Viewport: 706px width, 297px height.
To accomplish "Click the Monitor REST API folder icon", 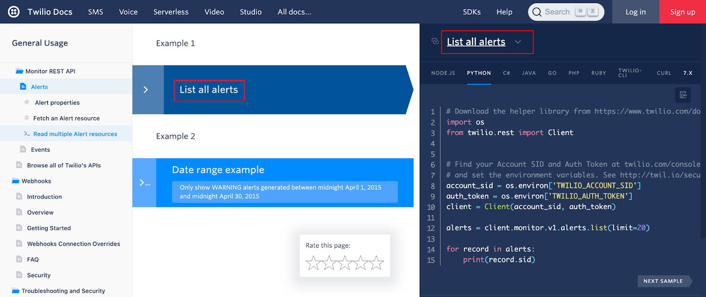I will pos(19,71).
